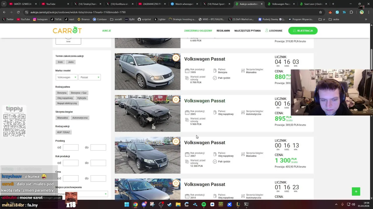Toggle the Jutro auction end filter
Screen dimensions: 373x209
tap(71, 62)
